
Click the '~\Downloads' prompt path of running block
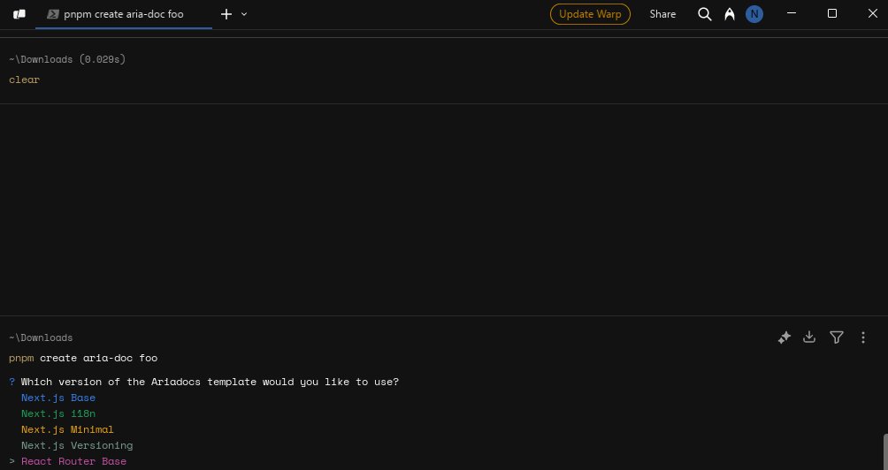click(41, 337)
